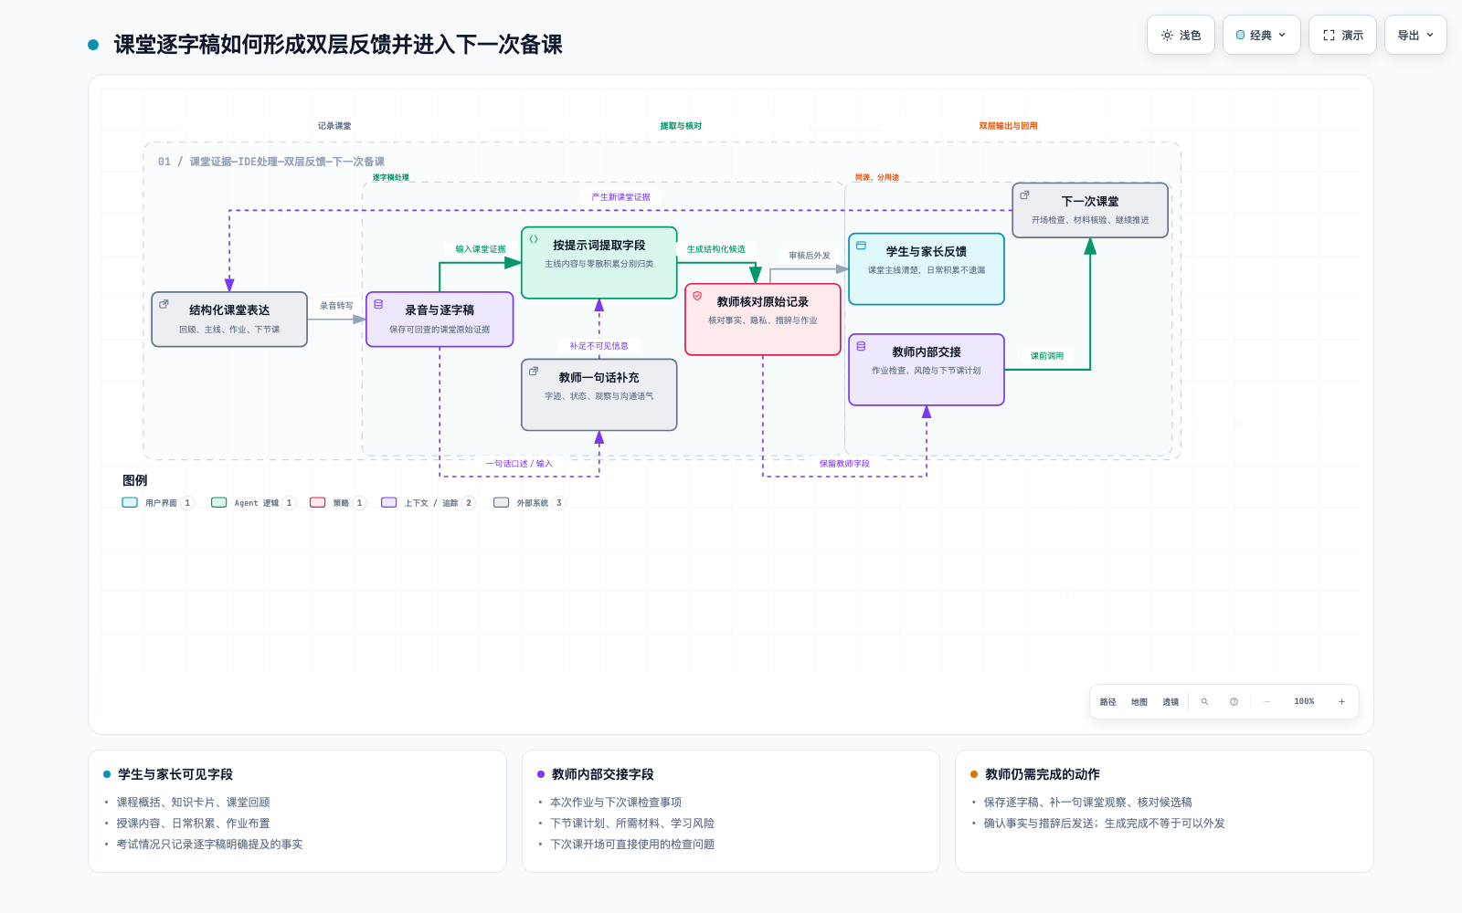Enter 演示 presentation mode
This screenshot has height=913, width=1462.
click(1342, 35)
